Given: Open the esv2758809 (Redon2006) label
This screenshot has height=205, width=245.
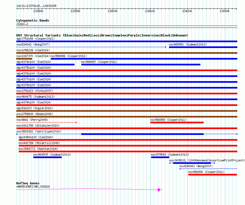Looking at the screenshot, I should pos(35,114).
